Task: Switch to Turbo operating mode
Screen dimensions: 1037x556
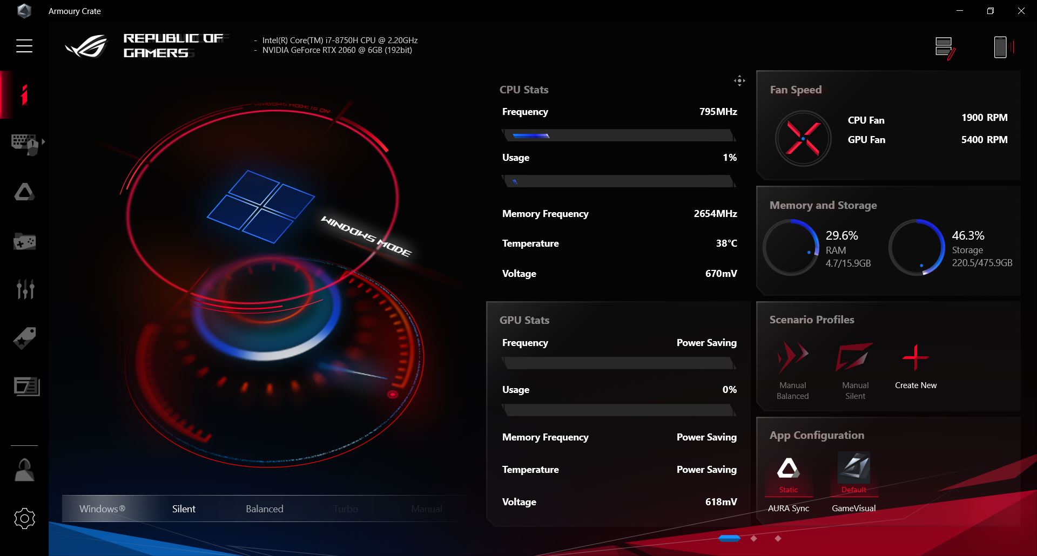Action: [x=346, y=509]
